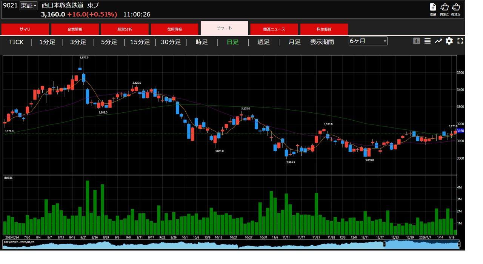Click the list lines icon in chart toolbar
The width and height of the screenshot is (483, 264).
[x=427, y=41]
